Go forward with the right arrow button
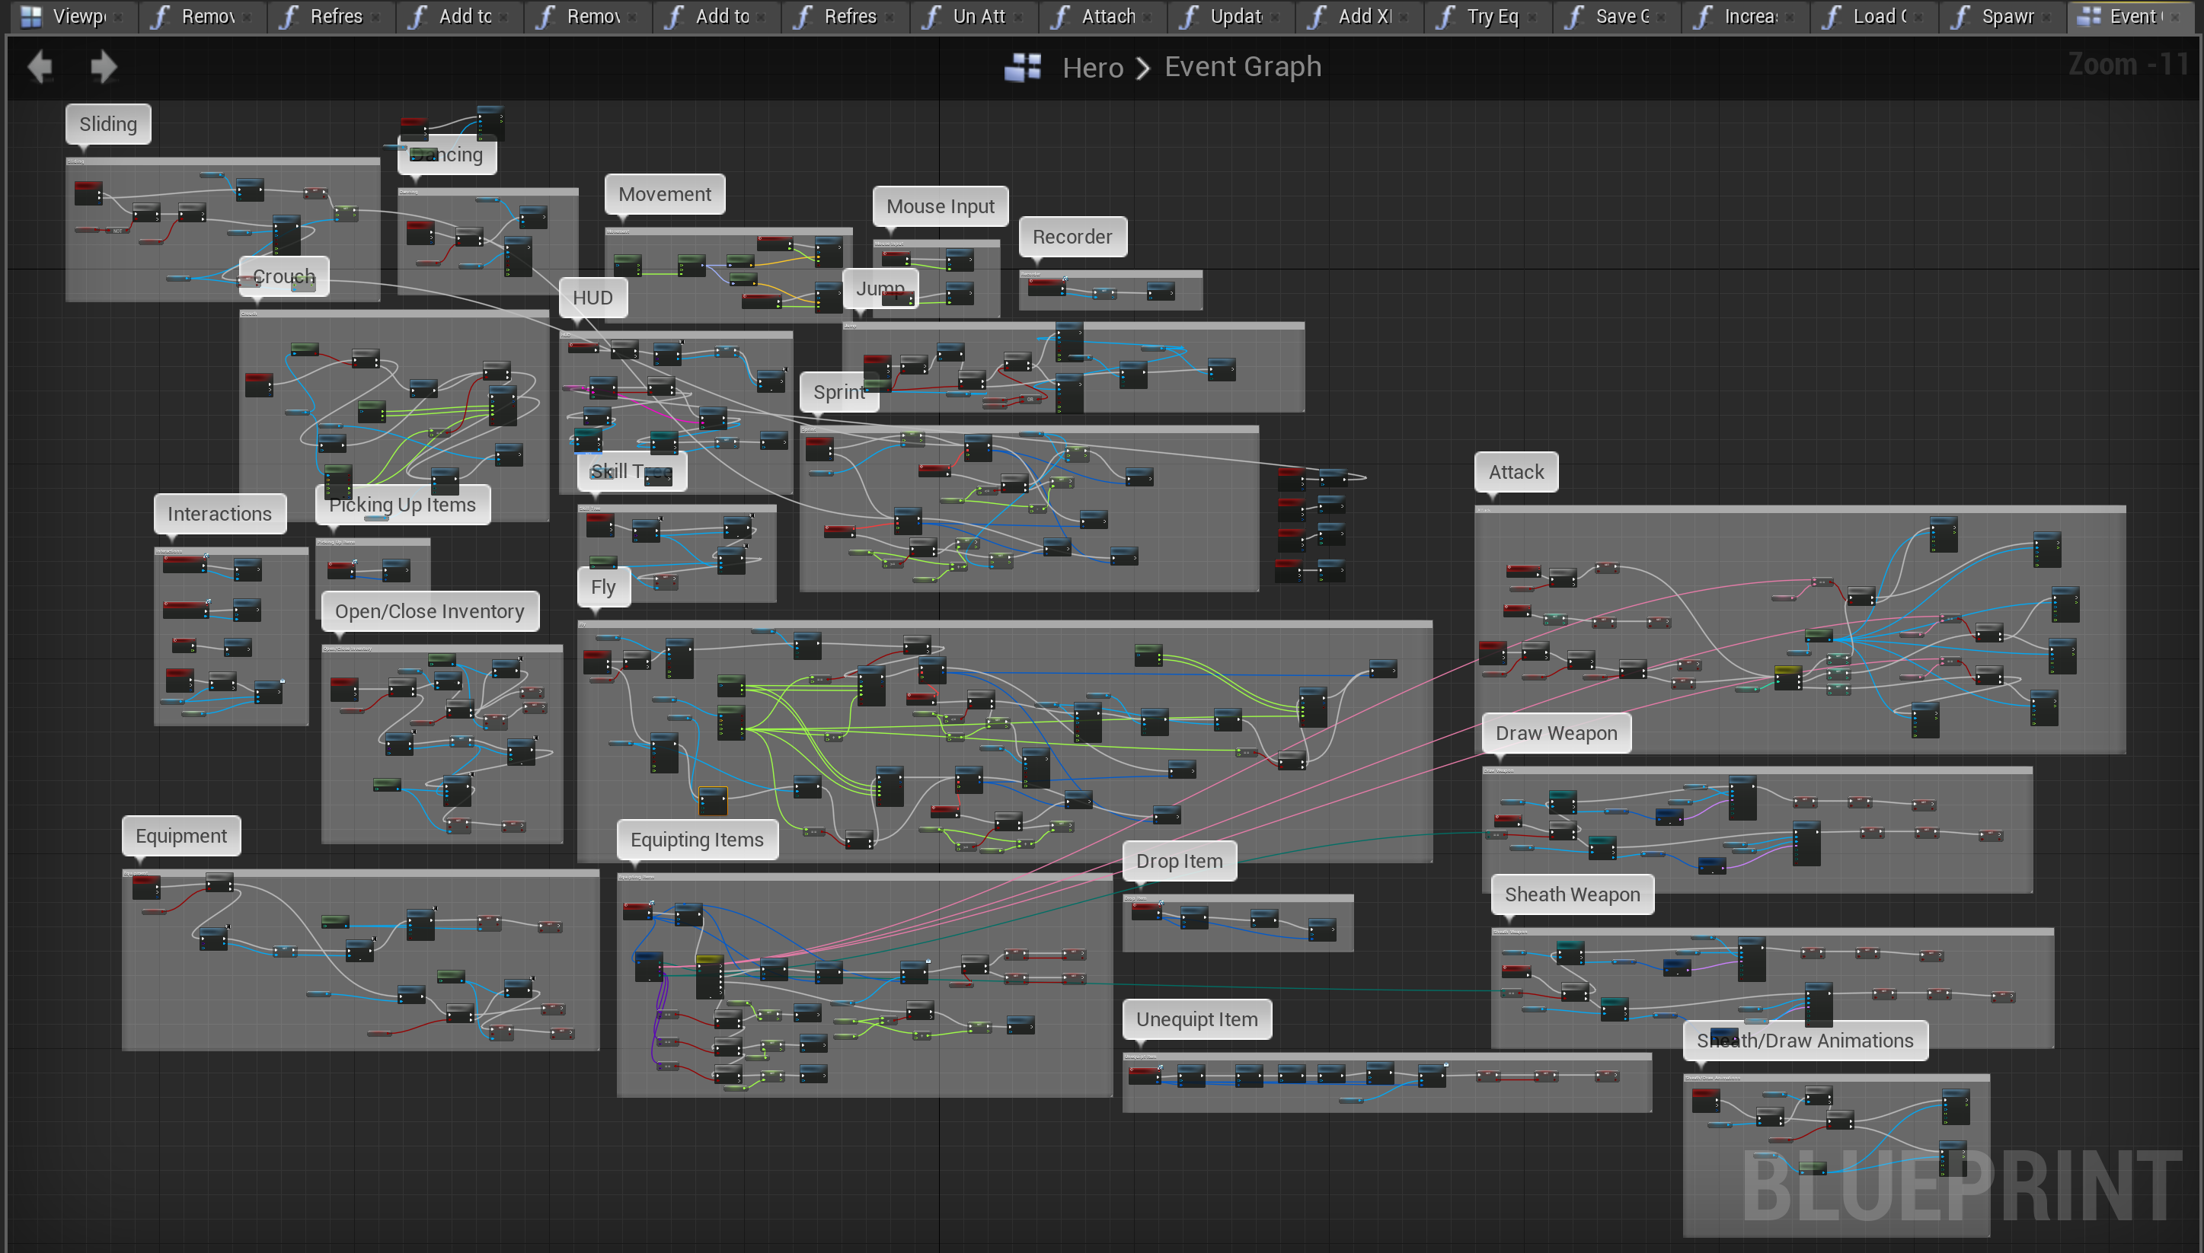Image resolution: width=2204 pixels, height=1253 pixels. 104,66
